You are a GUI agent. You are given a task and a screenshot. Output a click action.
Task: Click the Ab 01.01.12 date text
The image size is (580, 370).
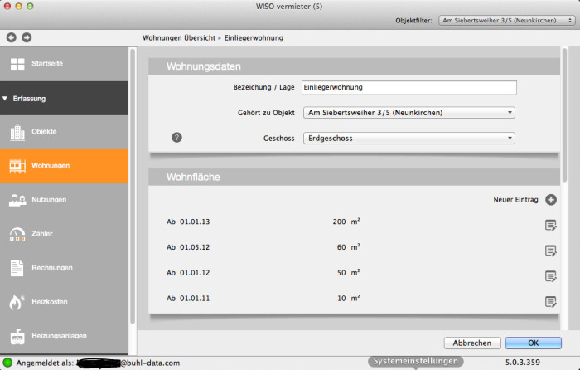[x=188, y=273]
